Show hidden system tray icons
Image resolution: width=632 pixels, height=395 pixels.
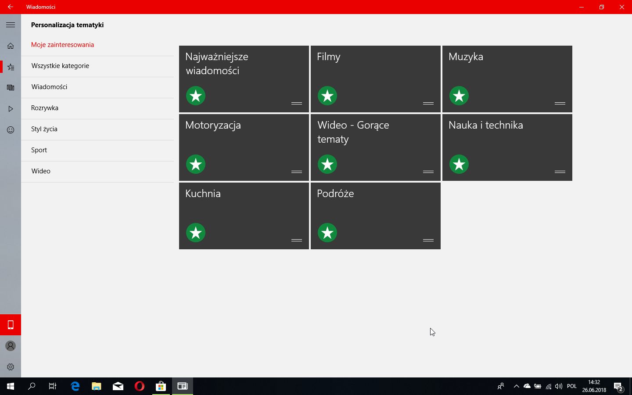point(516,386)
